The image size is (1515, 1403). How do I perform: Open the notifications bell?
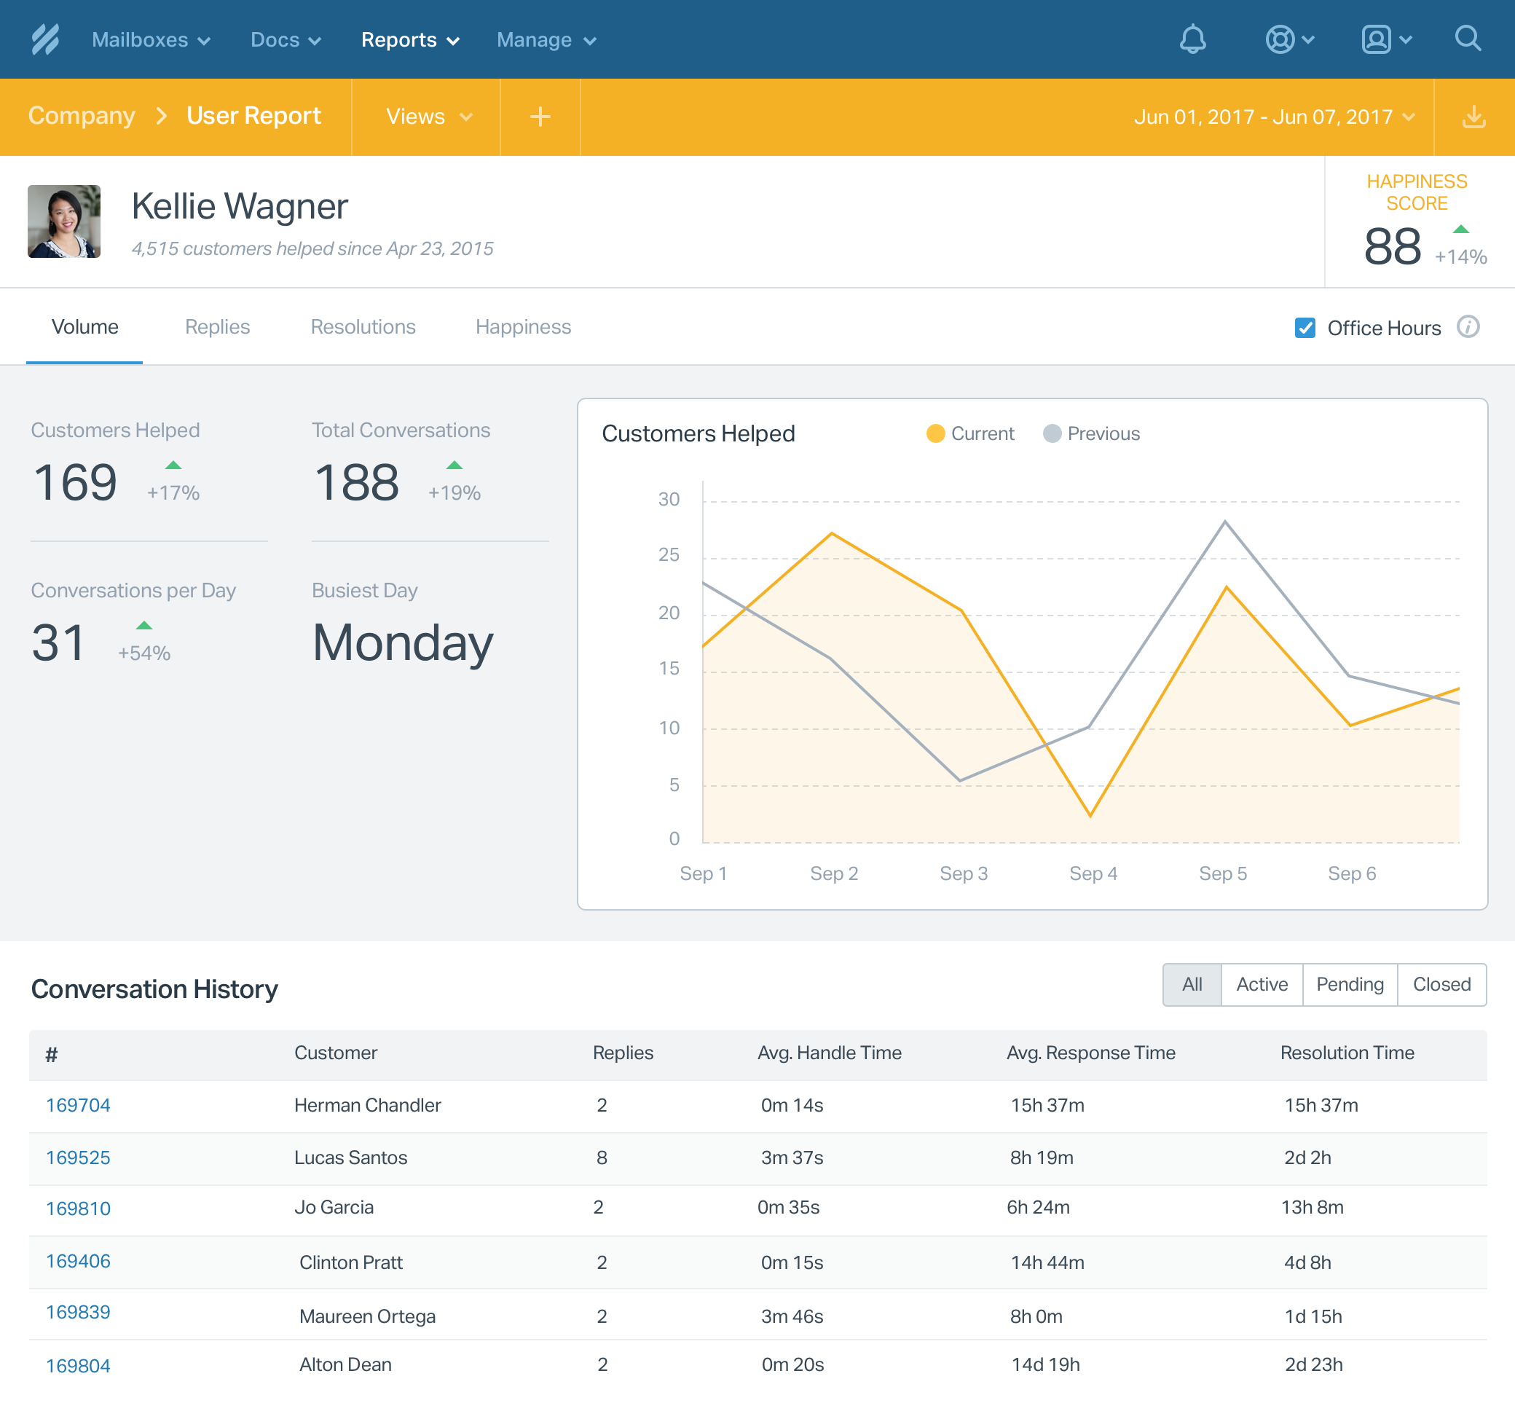1192,39
